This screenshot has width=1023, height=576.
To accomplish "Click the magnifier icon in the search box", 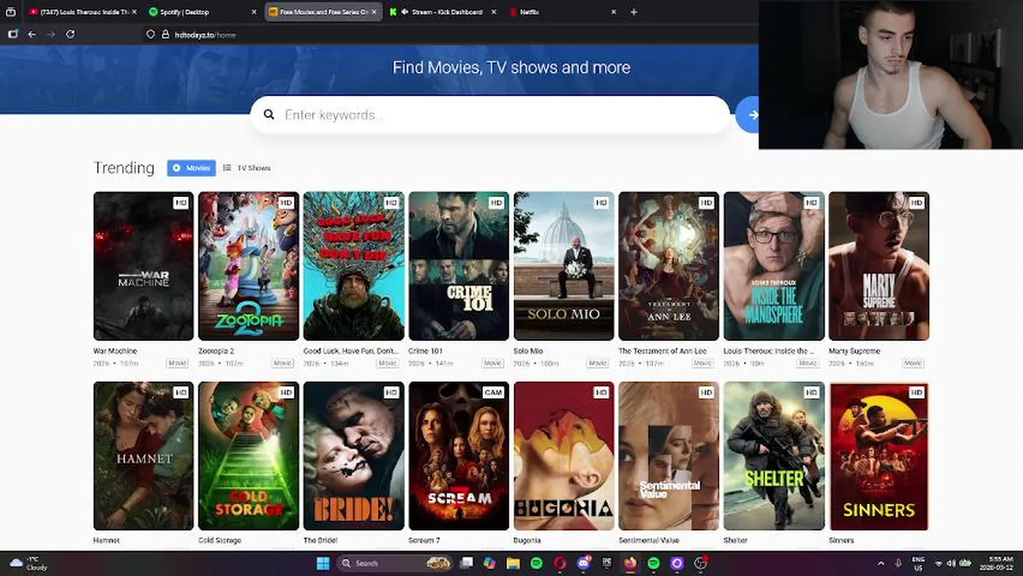I will 269,114.
